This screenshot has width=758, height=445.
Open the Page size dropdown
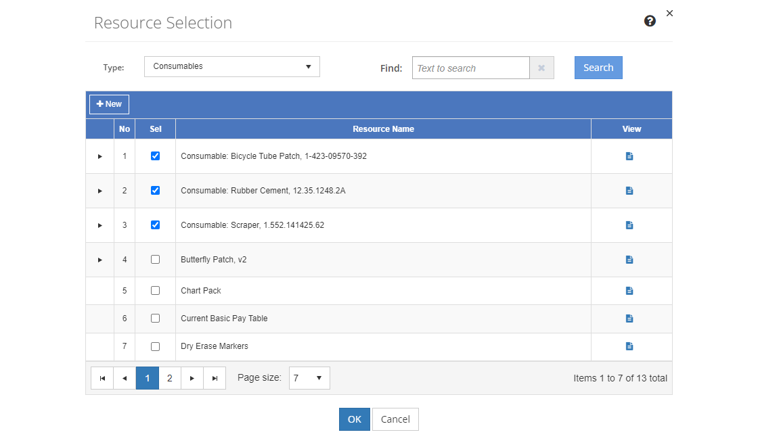(309, 378)
